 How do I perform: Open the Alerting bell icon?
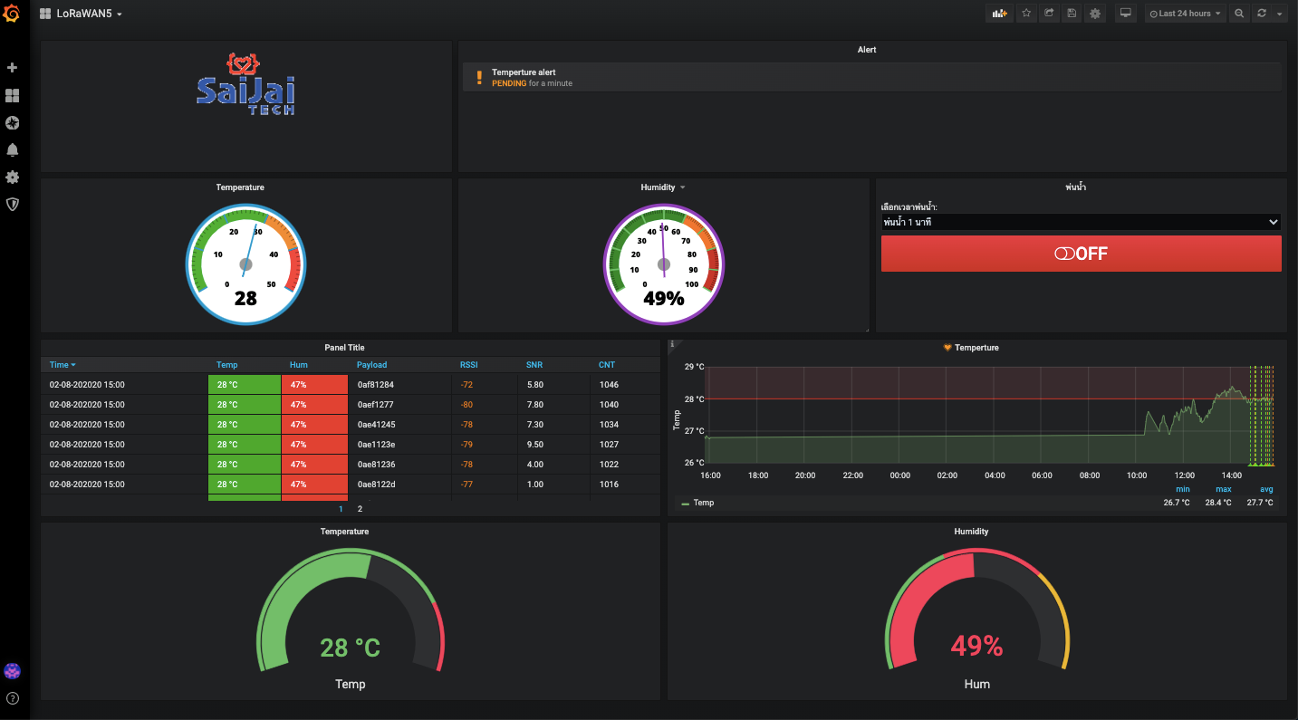[x=13, y=149]
